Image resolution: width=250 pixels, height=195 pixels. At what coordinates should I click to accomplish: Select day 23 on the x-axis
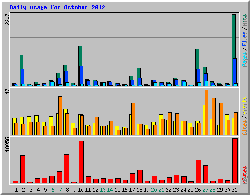pos(176,190)
